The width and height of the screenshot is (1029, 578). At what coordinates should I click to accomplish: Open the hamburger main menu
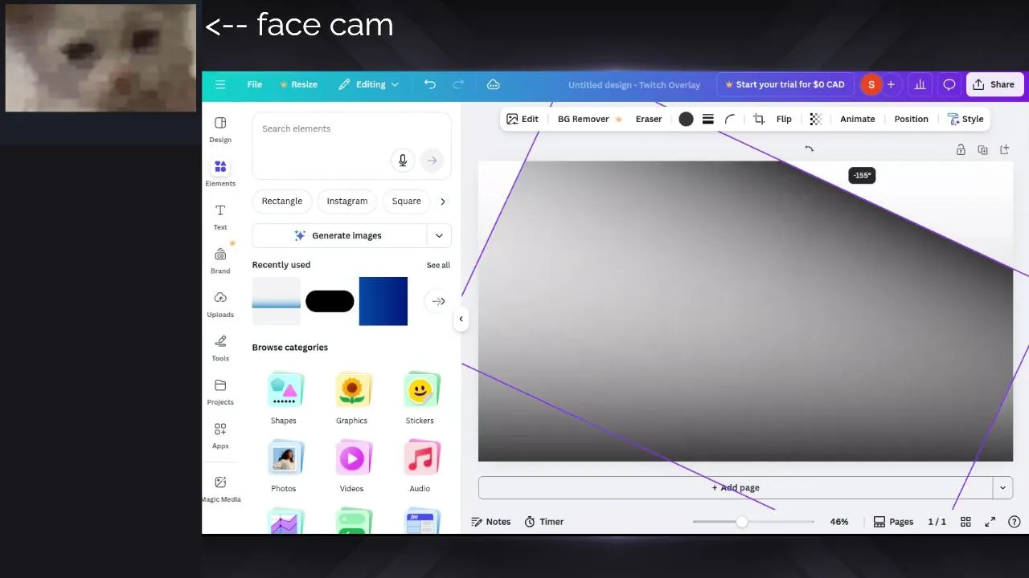220,84
